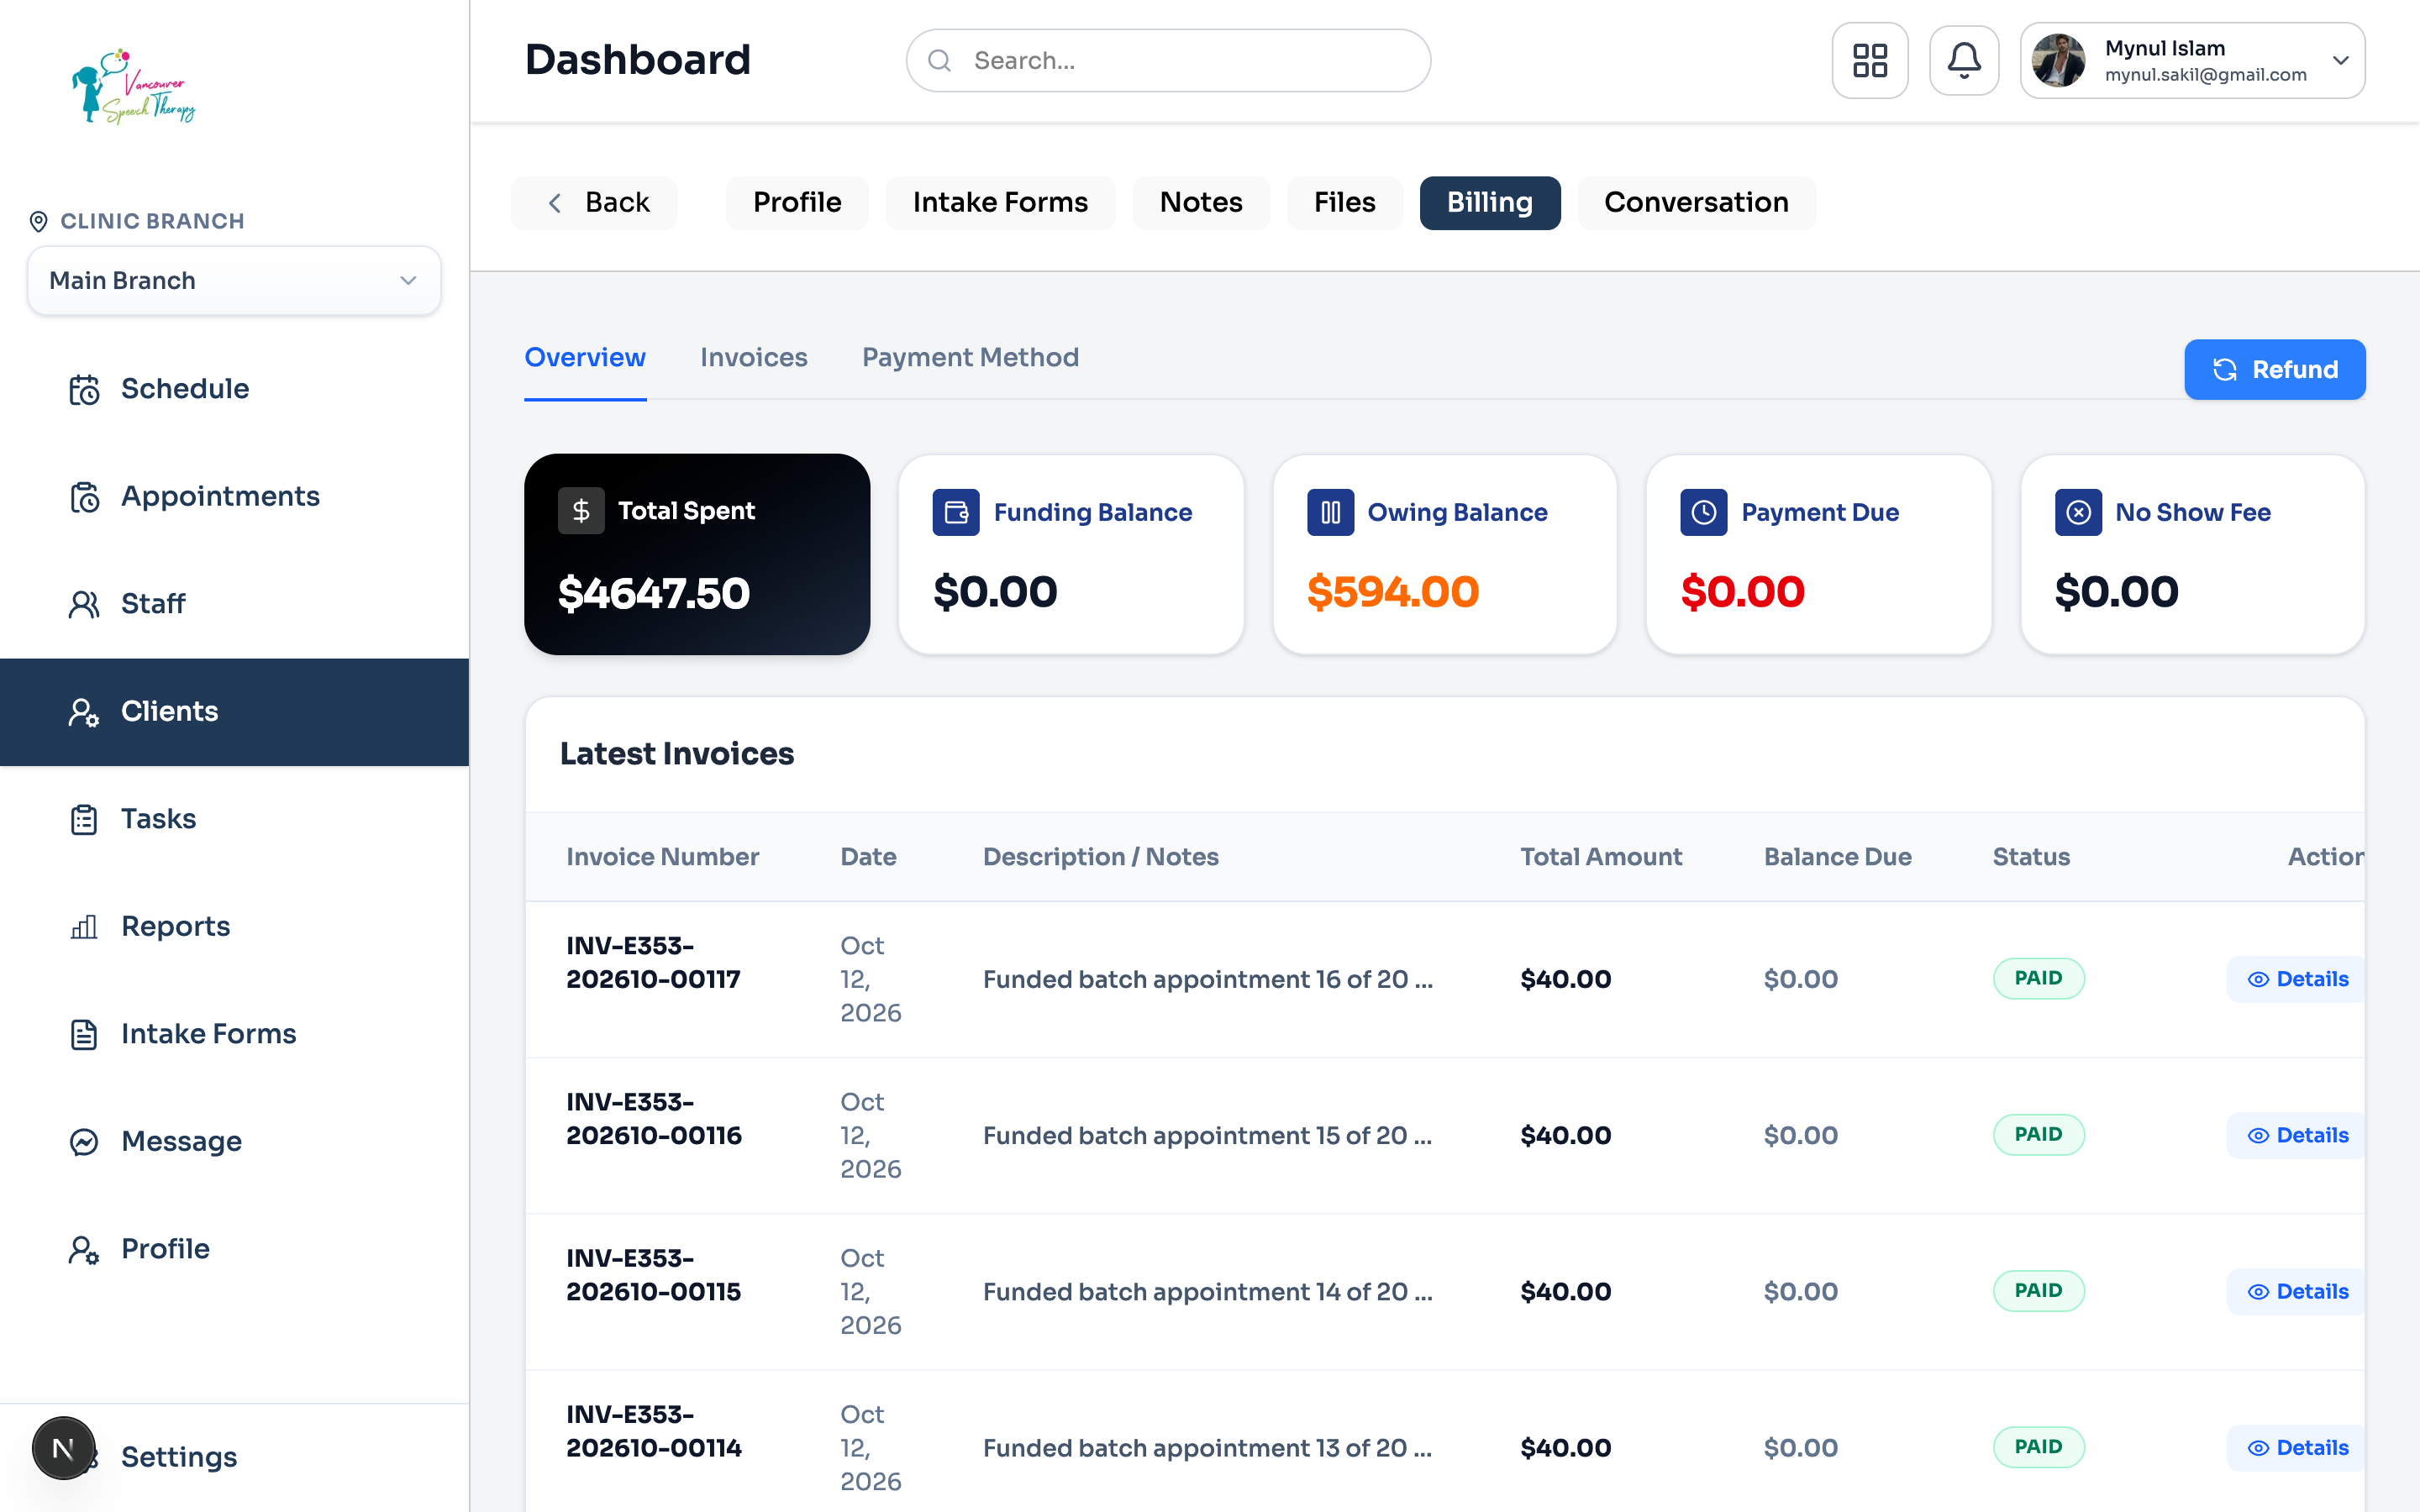Switch to the Overview sub-tab
Image resolution: width=2420 pixels, height=1512 pixels.
(x=585, y=357)
